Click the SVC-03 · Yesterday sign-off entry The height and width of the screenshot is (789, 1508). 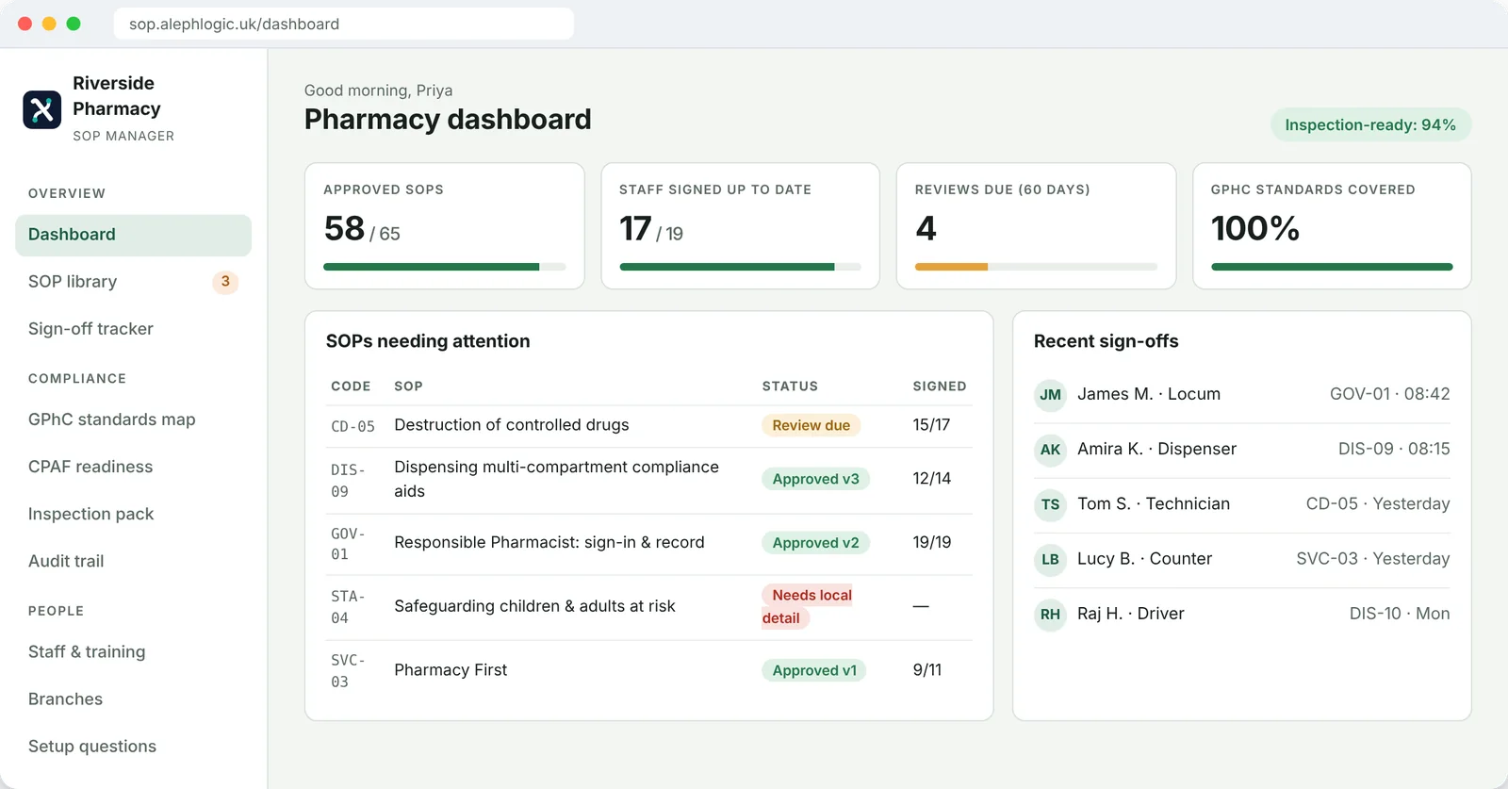click(1373, 558)
